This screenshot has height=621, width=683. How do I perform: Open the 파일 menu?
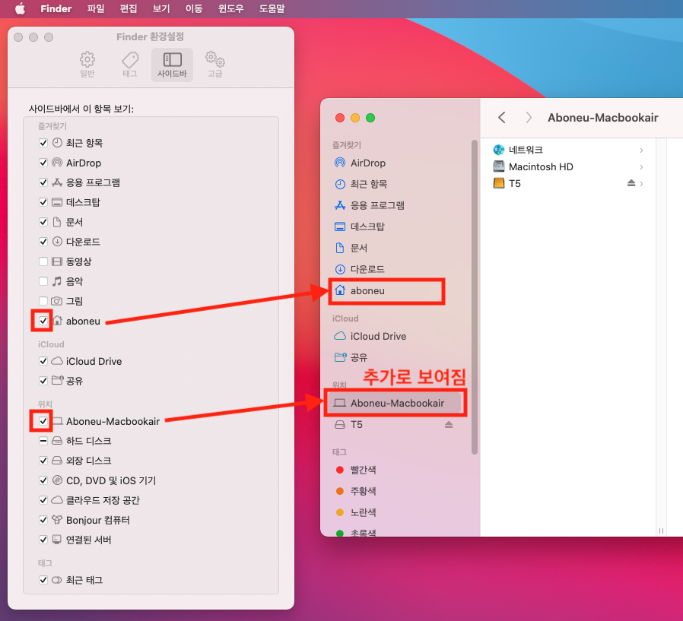coord(95,8)
